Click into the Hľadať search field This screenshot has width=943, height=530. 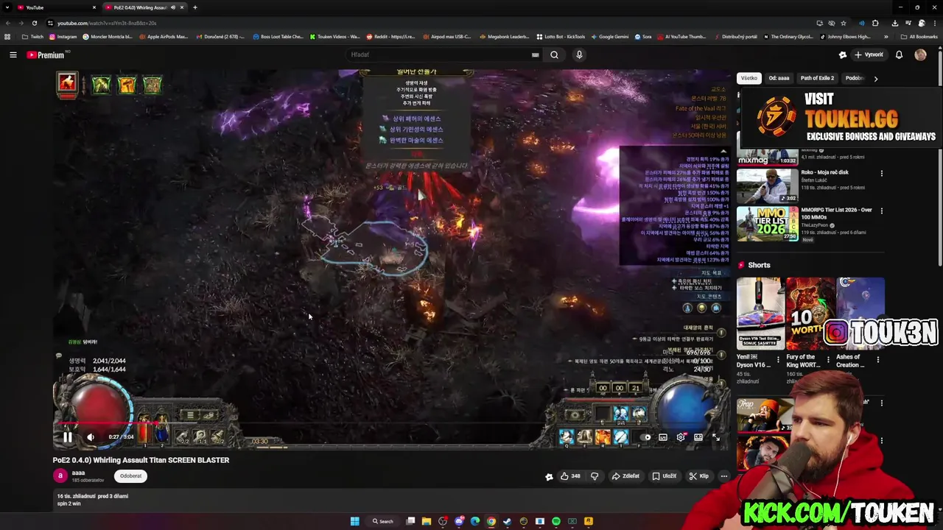tap(438, 54)
